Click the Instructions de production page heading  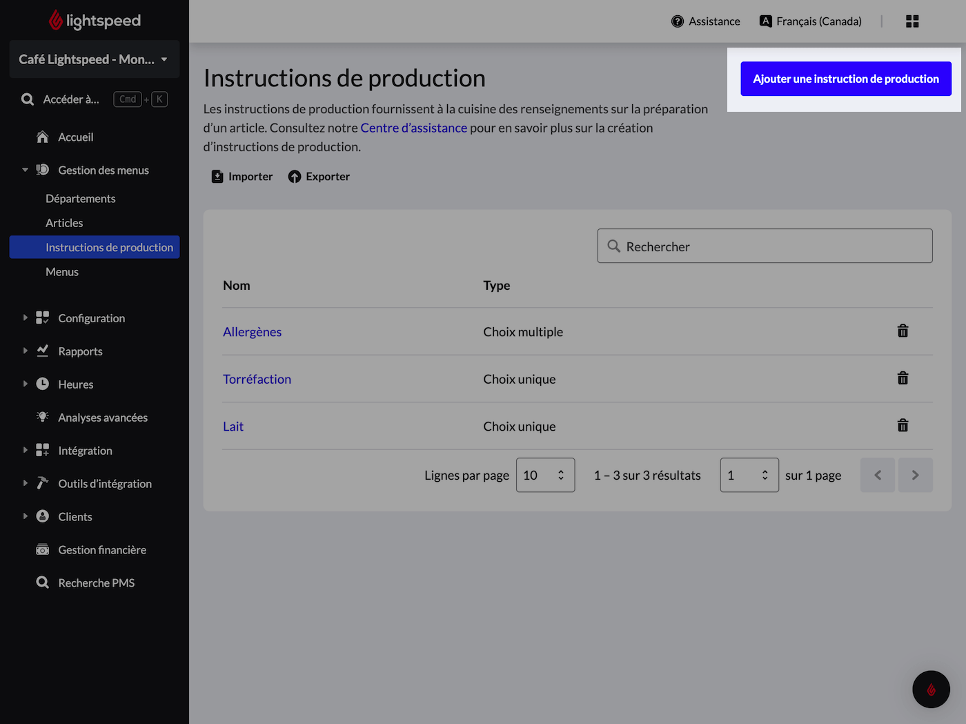coord(344,78)
